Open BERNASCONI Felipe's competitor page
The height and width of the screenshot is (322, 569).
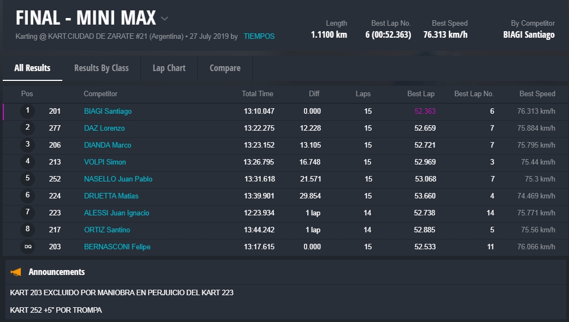(117, 247)
